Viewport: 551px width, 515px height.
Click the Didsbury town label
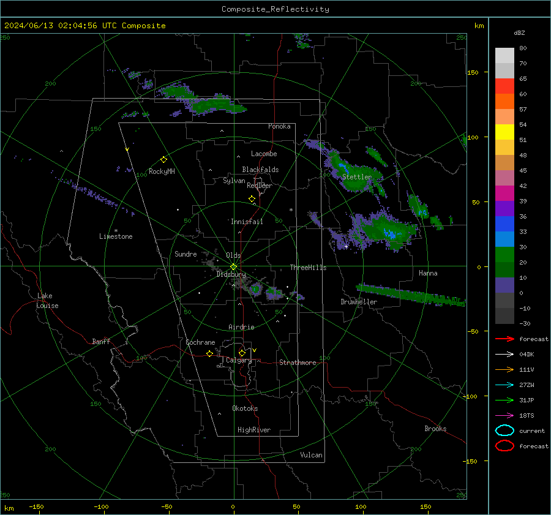point(231,274)
